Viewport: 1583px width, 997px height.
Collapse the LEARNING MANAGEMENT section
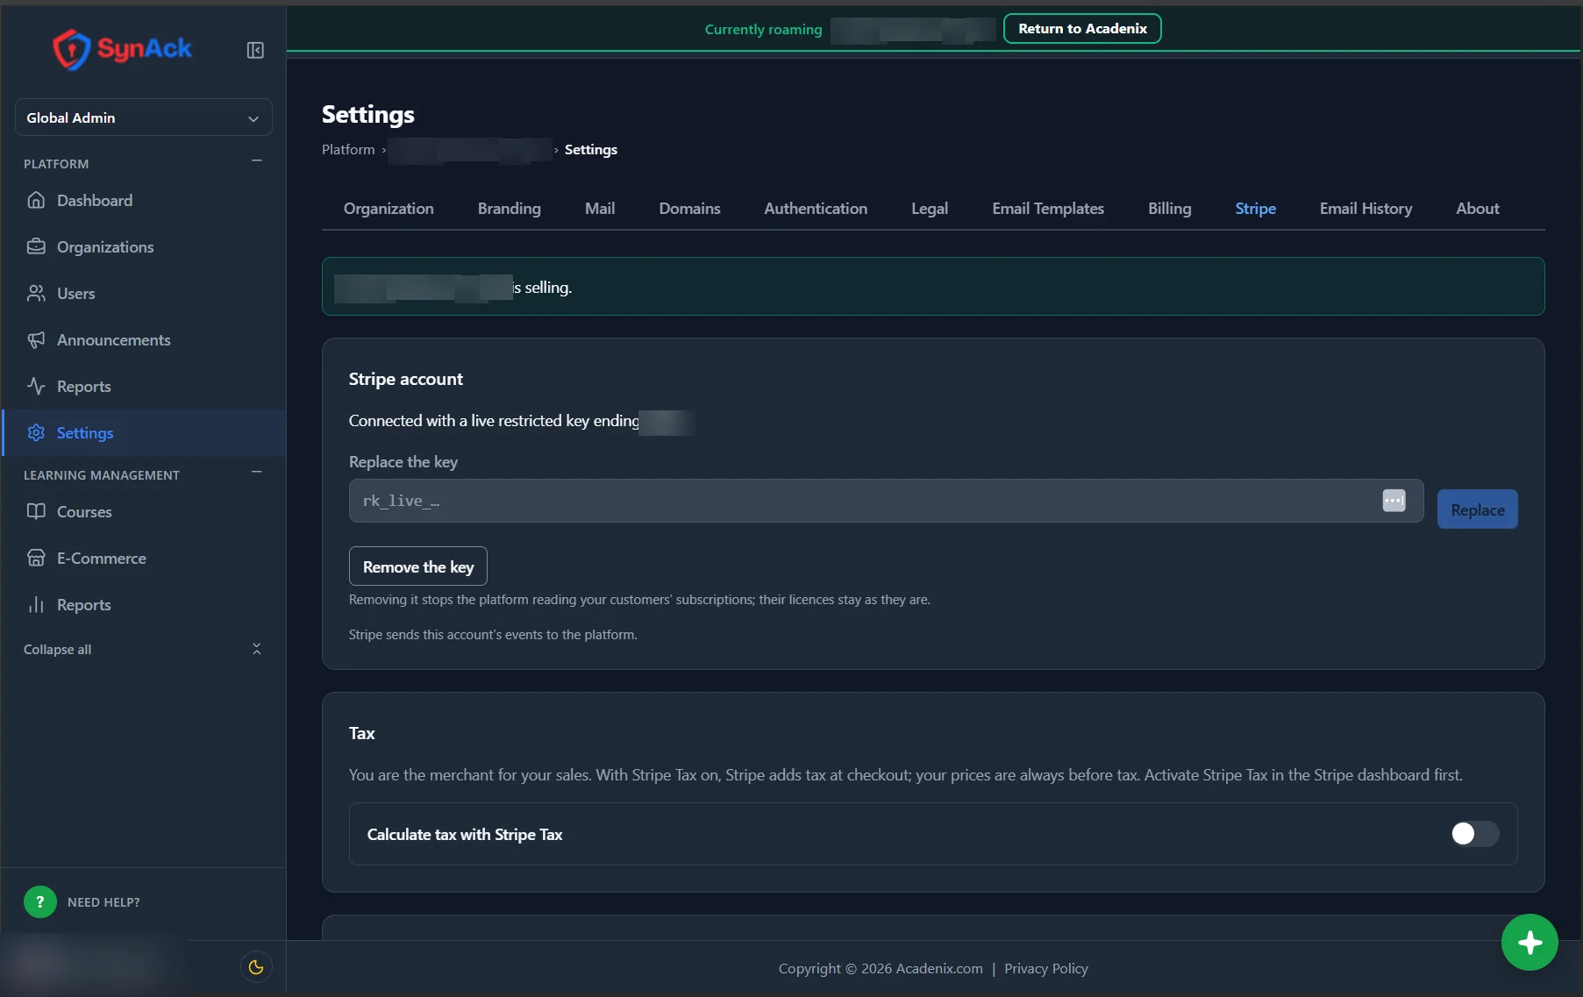pyautogui.click(x=257, y=472)
